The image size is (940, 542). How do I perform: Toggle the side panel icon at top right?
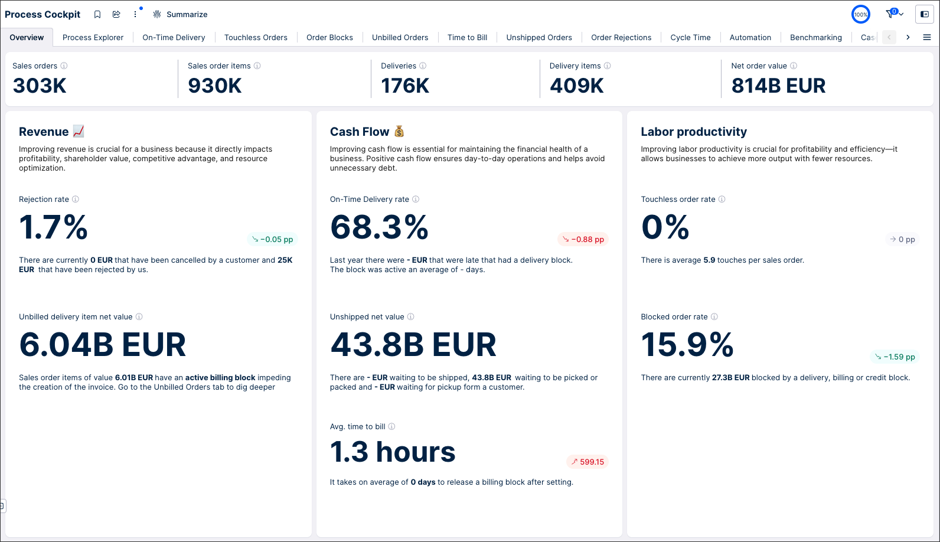click(x=925, y=14)
